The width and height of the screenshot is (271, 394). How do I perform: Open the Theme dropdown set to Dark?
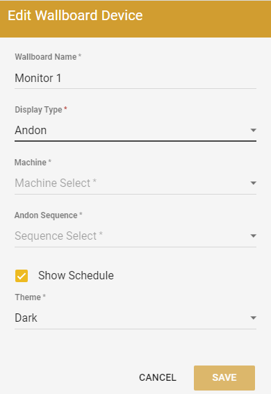click(135, 318)
